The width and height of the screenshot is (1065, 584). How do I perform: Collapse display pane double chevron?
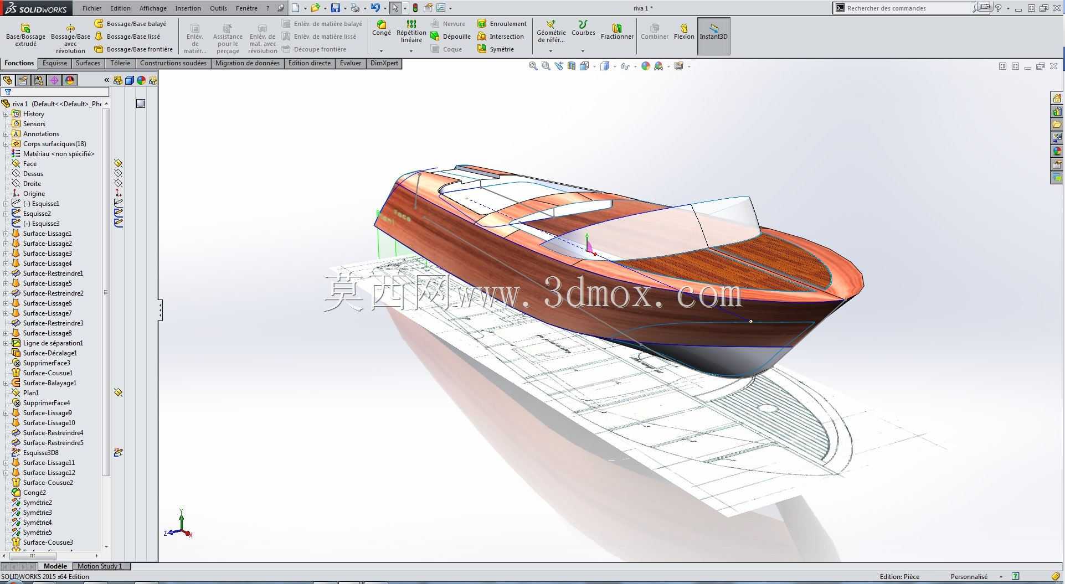pyautogui.click(x=106, y=80)
